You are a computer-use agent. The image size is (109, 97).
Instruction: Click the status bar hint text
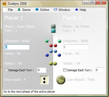tap(29, 92)
